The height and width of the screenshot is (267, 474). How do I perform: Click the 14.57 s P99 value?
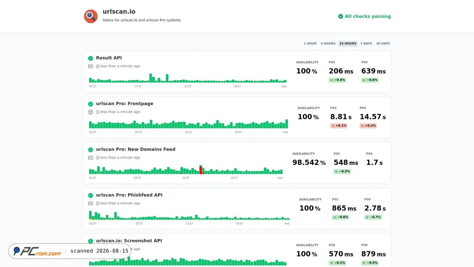[x=373, y=117]
